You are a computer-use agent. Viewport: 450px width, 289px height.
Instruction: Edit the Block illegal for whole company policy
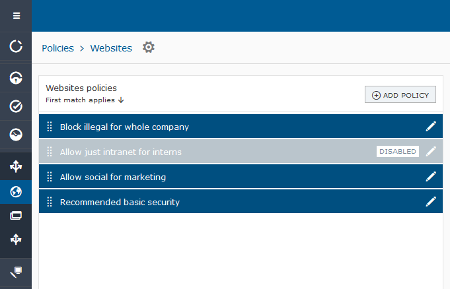pyautogui.click(x=431, y=126)
